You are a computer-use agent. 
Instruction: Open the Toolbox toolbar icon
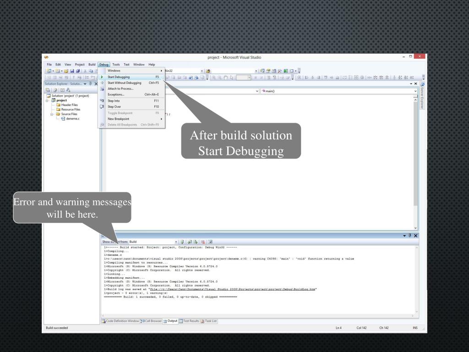(279, 71)
